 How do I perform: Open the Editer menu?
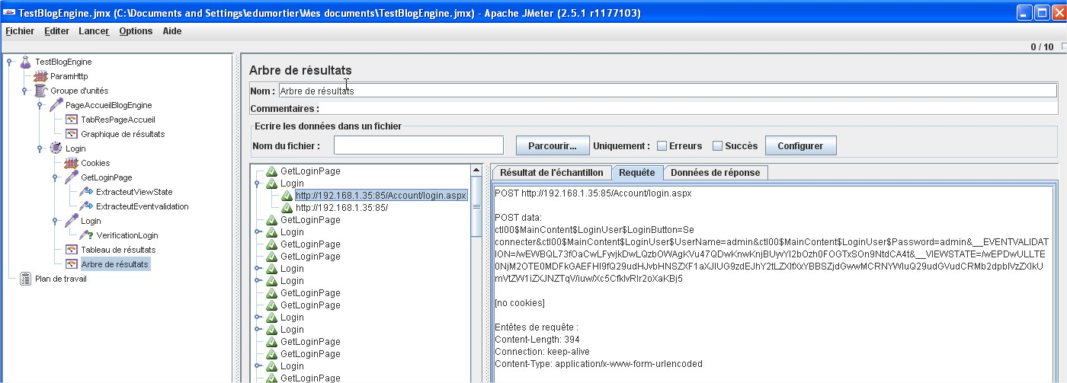pos(56,31)
